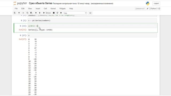
Task: Run the cell with Запуск button
Action: [47, 13]
